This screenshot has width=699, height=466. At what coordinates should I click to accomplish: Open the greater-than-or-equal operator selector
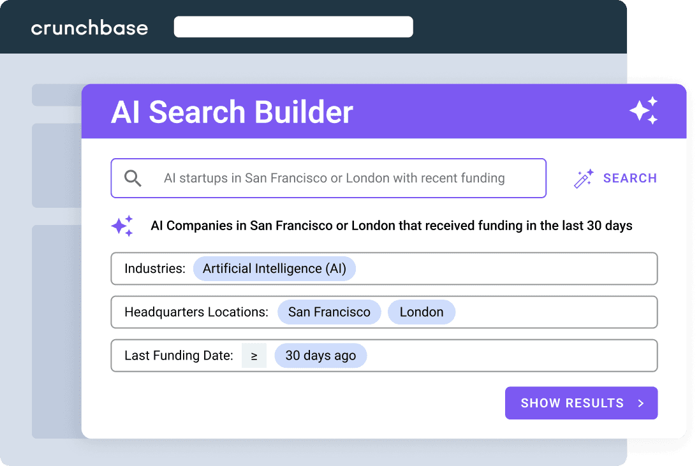pos(254,356)
